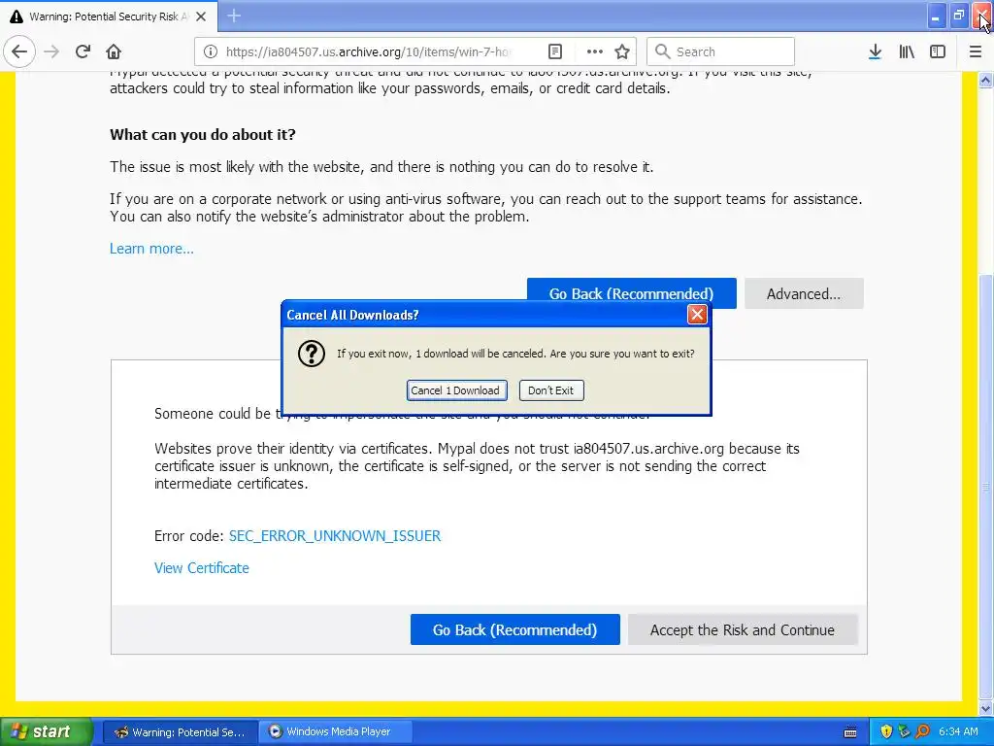Open the View Certificate link
The height and width of the screenshot is (746, 994).
point(202,567)
